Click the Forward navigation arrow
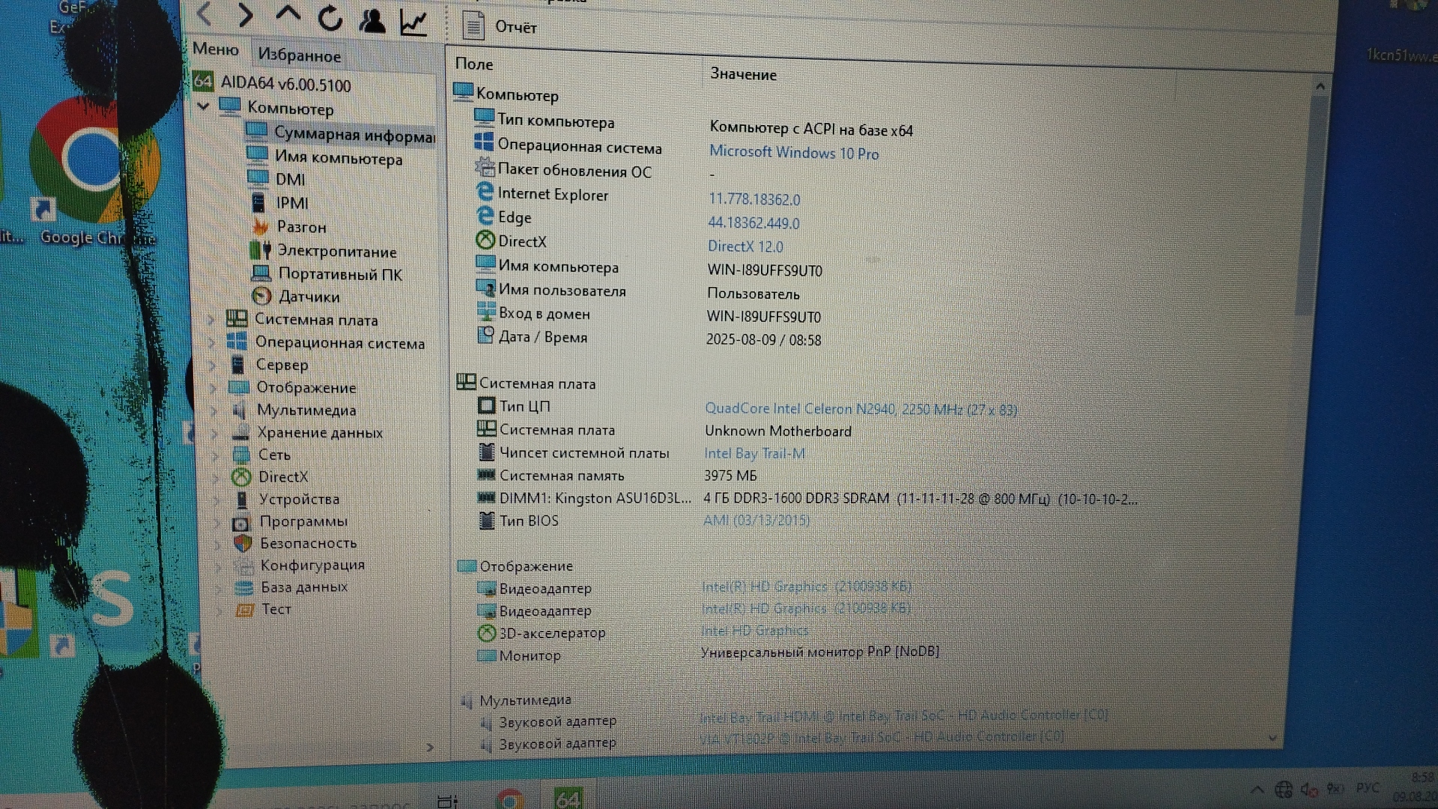 pos(245,14)
